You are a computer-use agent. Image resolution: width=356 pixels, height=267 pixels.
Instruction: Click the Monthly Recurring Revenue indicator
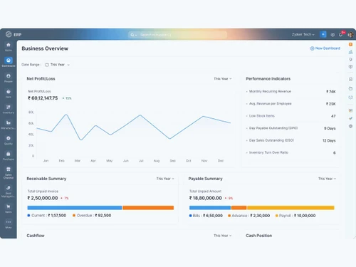point(290,91)
